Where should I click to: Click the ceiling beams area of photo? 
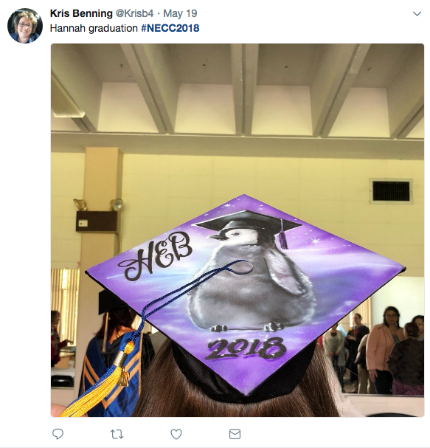click(237, 90)
